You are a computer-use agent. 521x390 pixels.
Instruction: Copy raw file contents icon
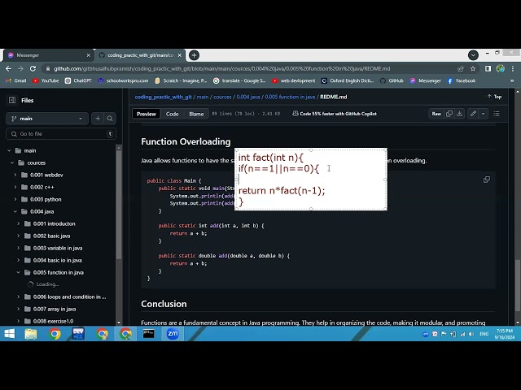click(x=449, y=114)
